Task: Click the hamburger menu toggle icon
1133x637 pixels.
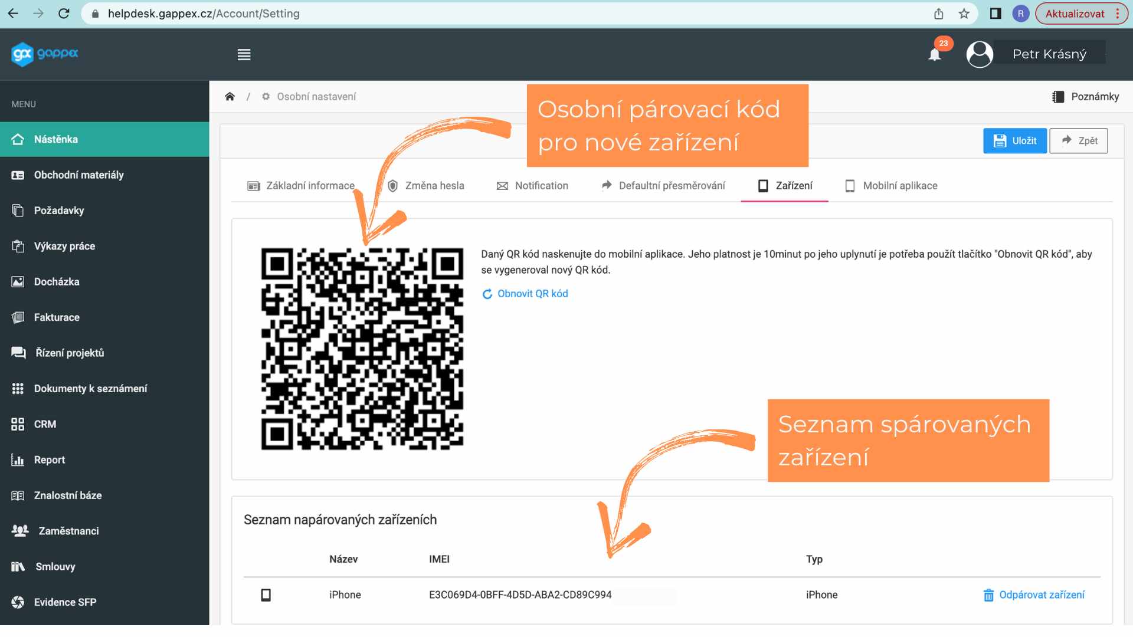Action: tap(244, 55)
